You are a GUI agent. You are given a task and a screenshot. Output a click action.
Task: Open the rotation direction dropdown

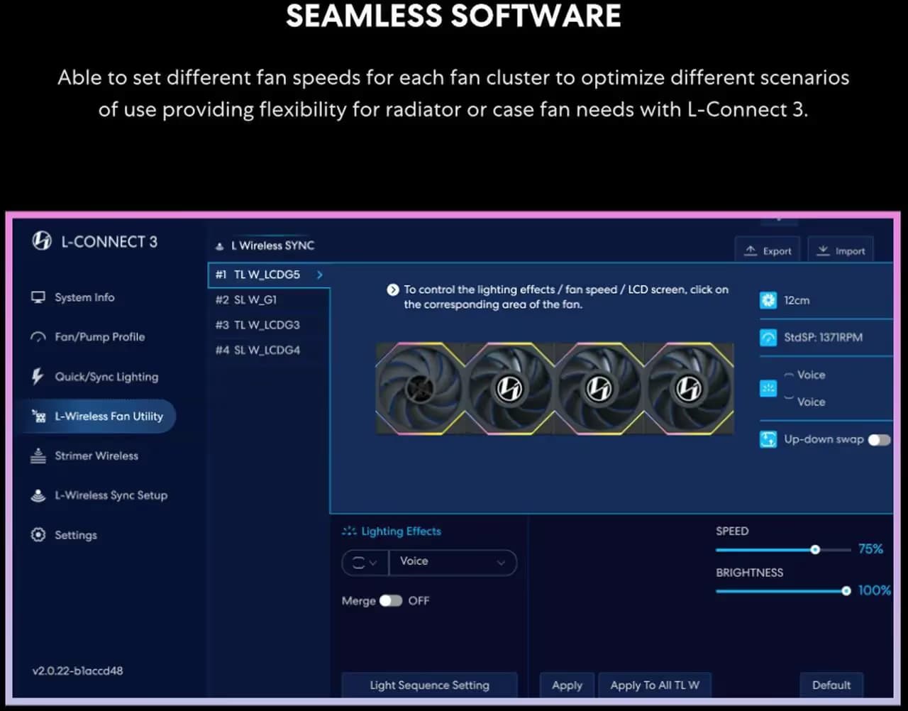point(365,562)
